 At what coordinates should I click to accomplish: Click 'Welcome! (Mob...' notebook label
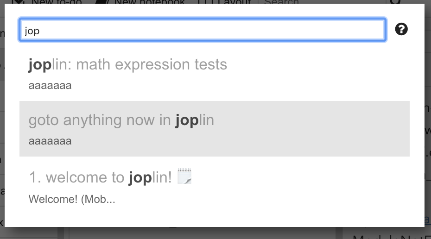click(72, 199)
